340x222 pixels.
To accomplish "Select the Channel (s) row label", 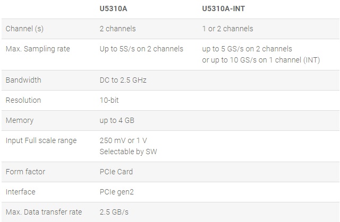I will 24,29.
